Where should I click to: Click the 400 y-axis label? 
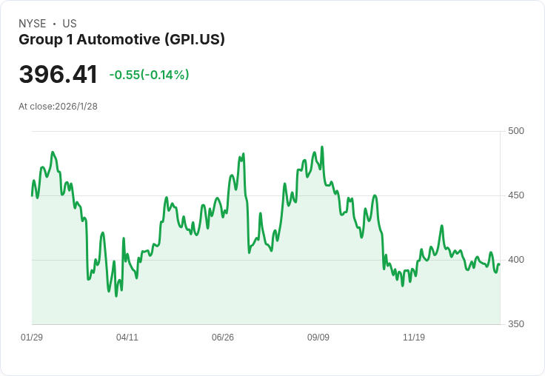coord(516,260)
